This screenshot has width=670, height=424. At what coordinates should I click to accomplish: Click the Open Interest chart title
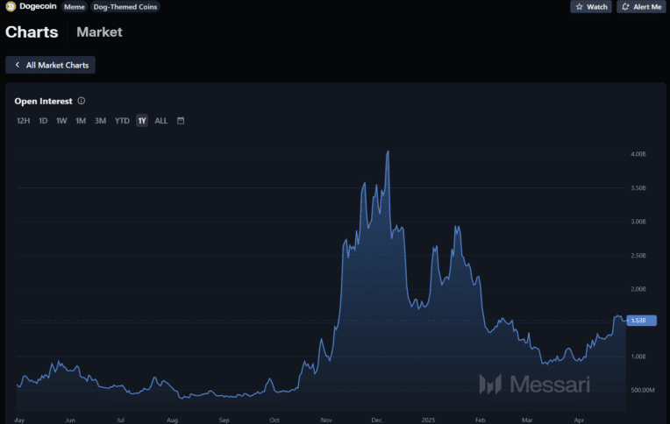pyautogui.click(x=44, y=102)
